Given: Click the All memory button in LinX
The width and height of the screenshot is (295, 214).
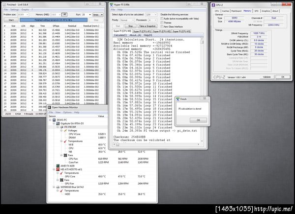Looking at the screenshot, I should [64, 15].
